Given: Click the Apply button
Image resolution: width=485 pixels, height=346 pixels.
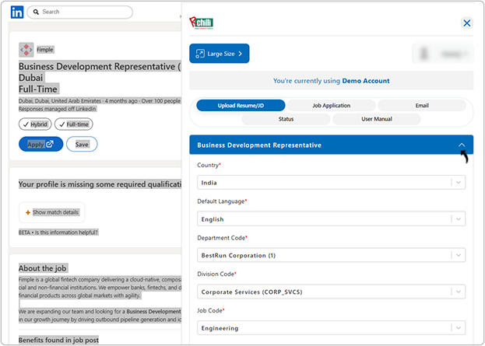Looking at the screenshot, I should 40,144.
